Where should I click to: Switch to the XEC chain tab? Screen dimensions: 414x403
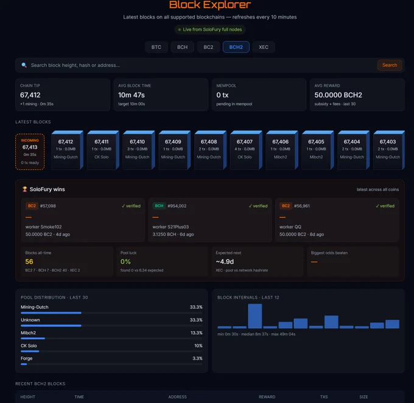[264, 47]
